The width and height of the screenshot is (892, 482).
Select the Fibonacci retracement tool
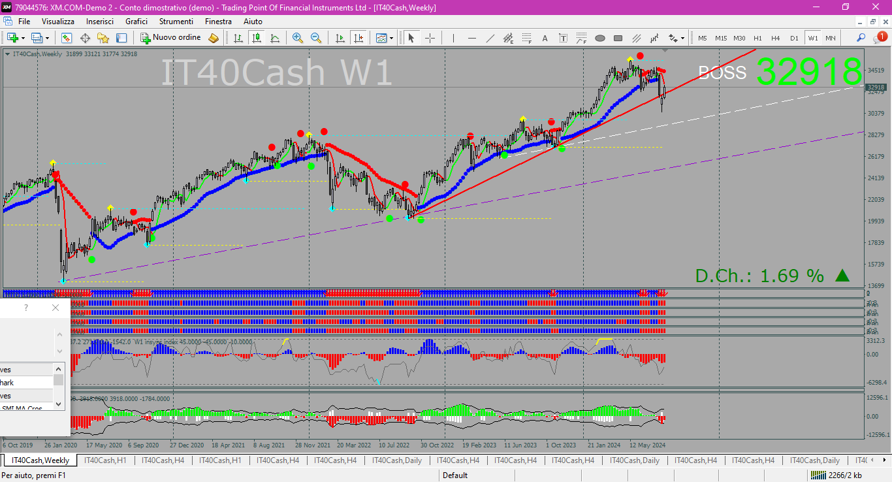(526, 38)
